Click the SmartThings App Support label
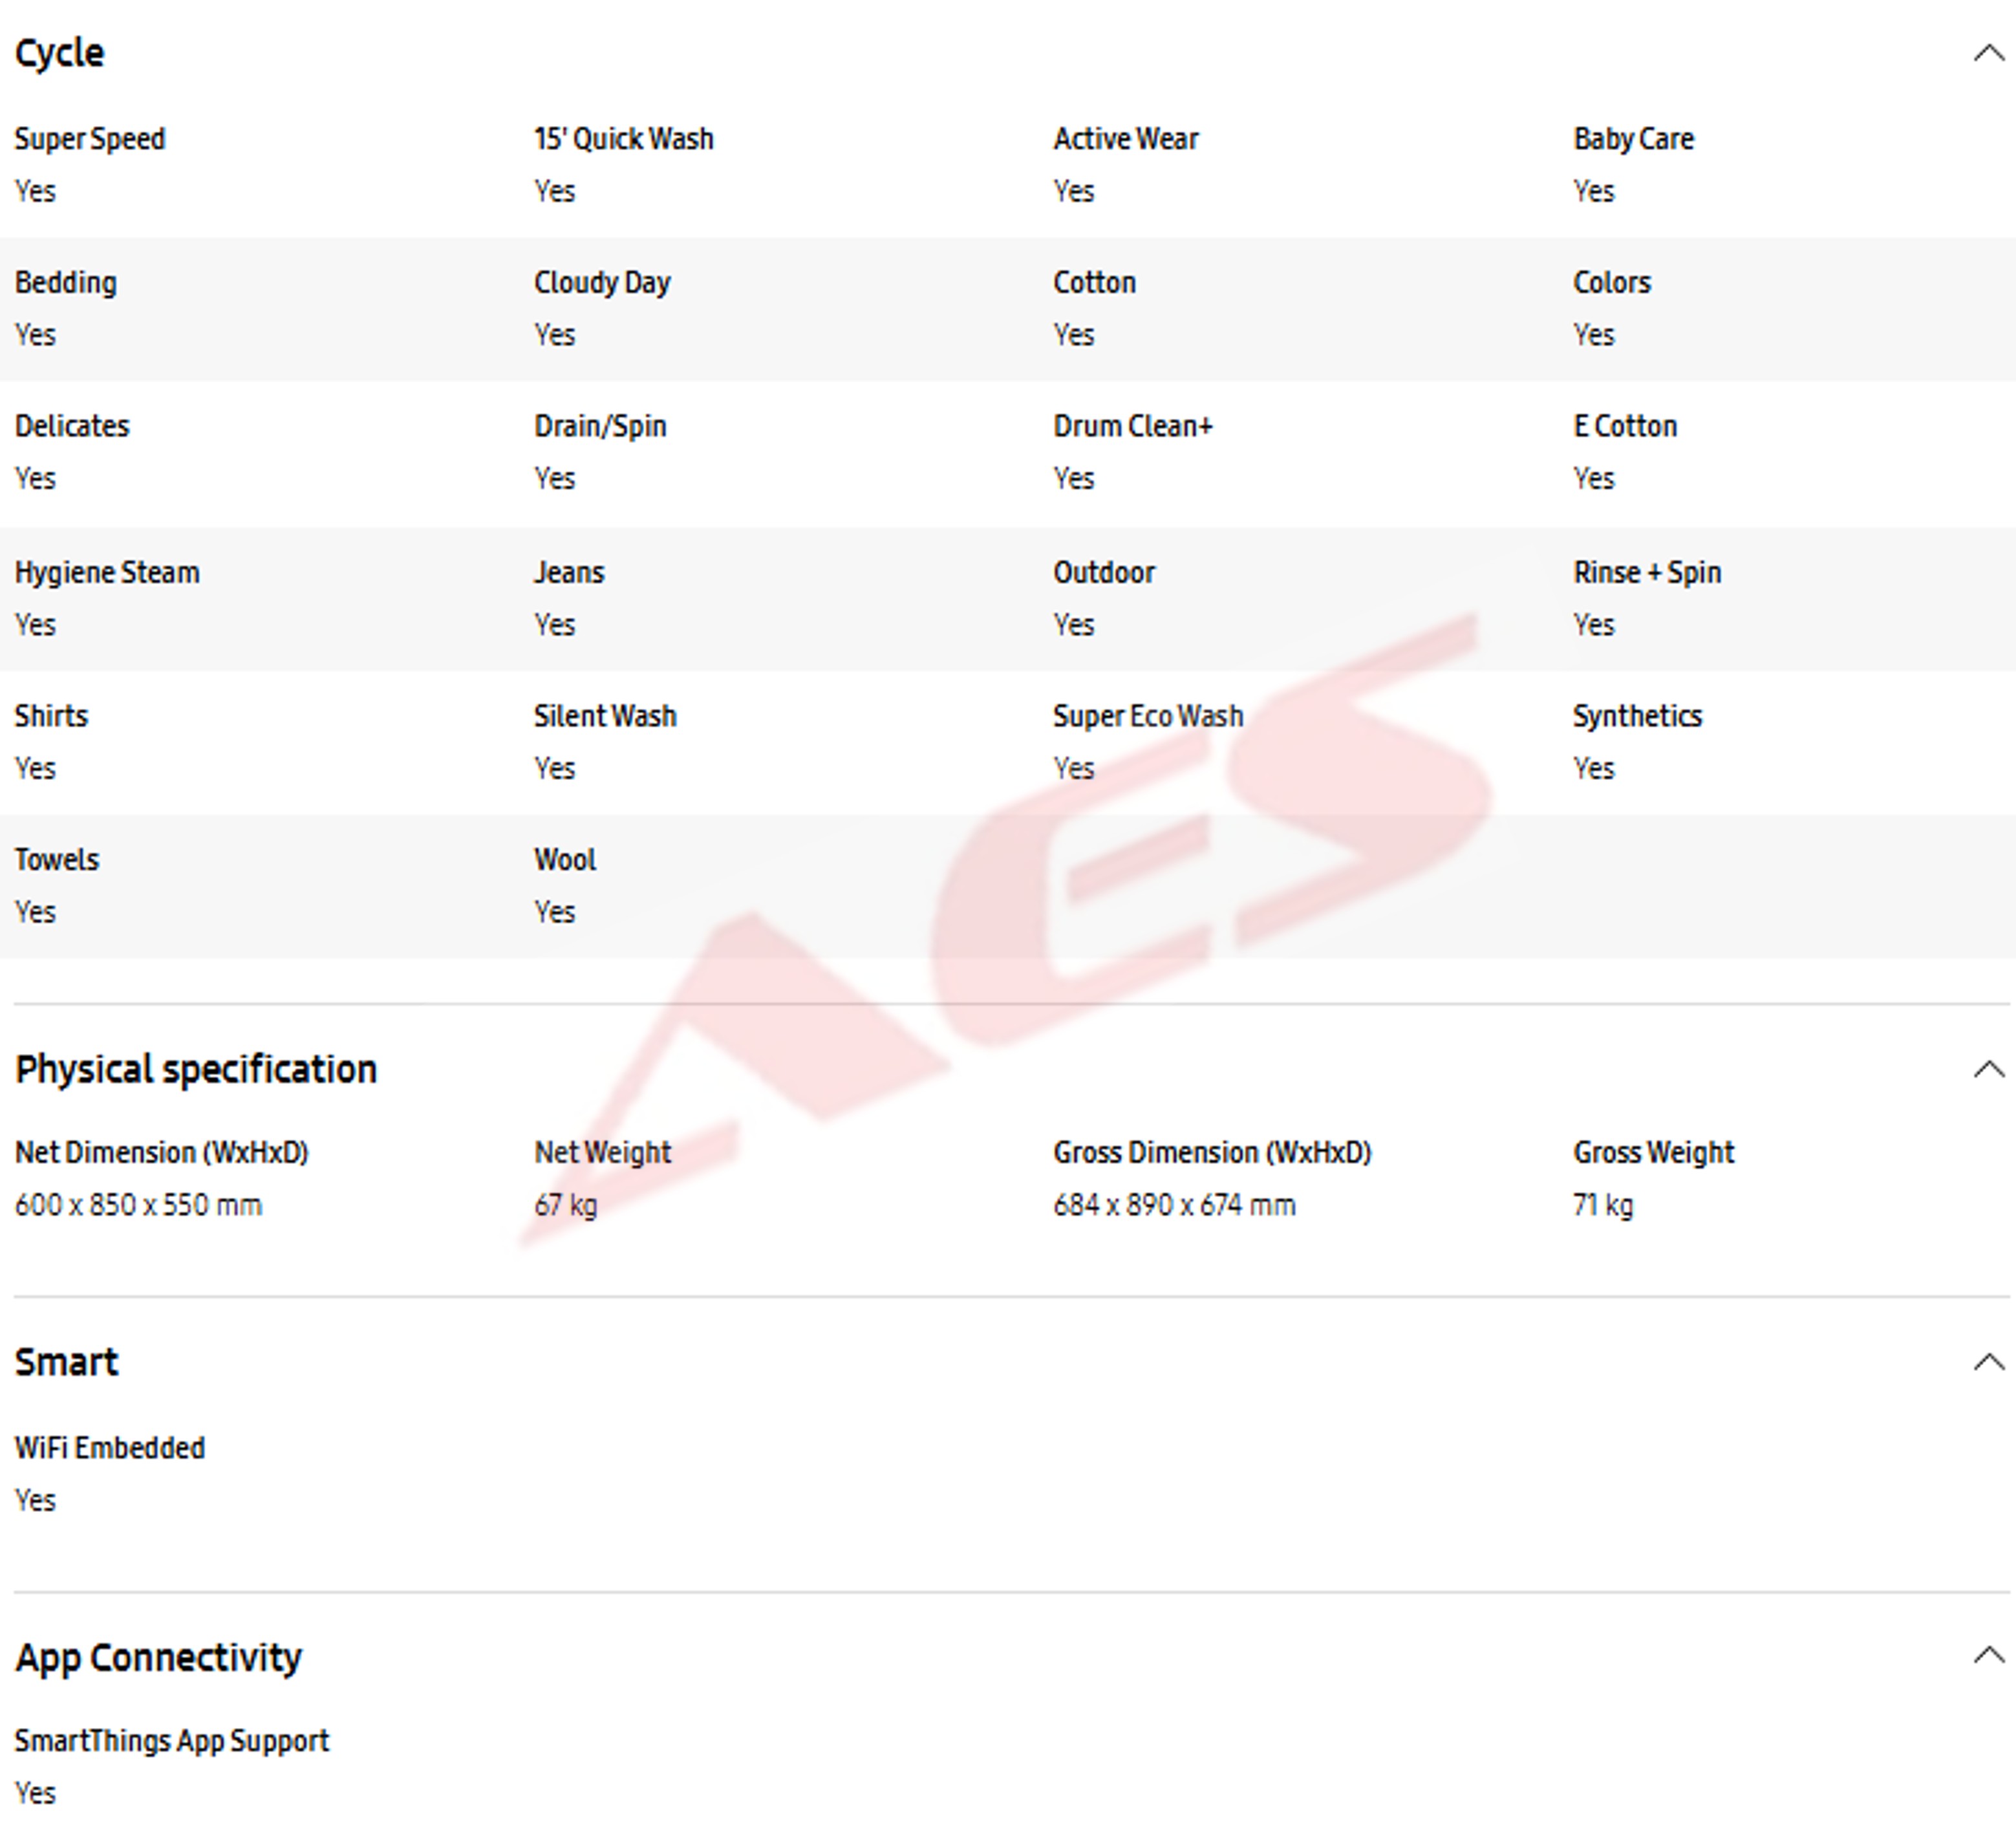The image size is (2016, 1834). pos(172,1741)
